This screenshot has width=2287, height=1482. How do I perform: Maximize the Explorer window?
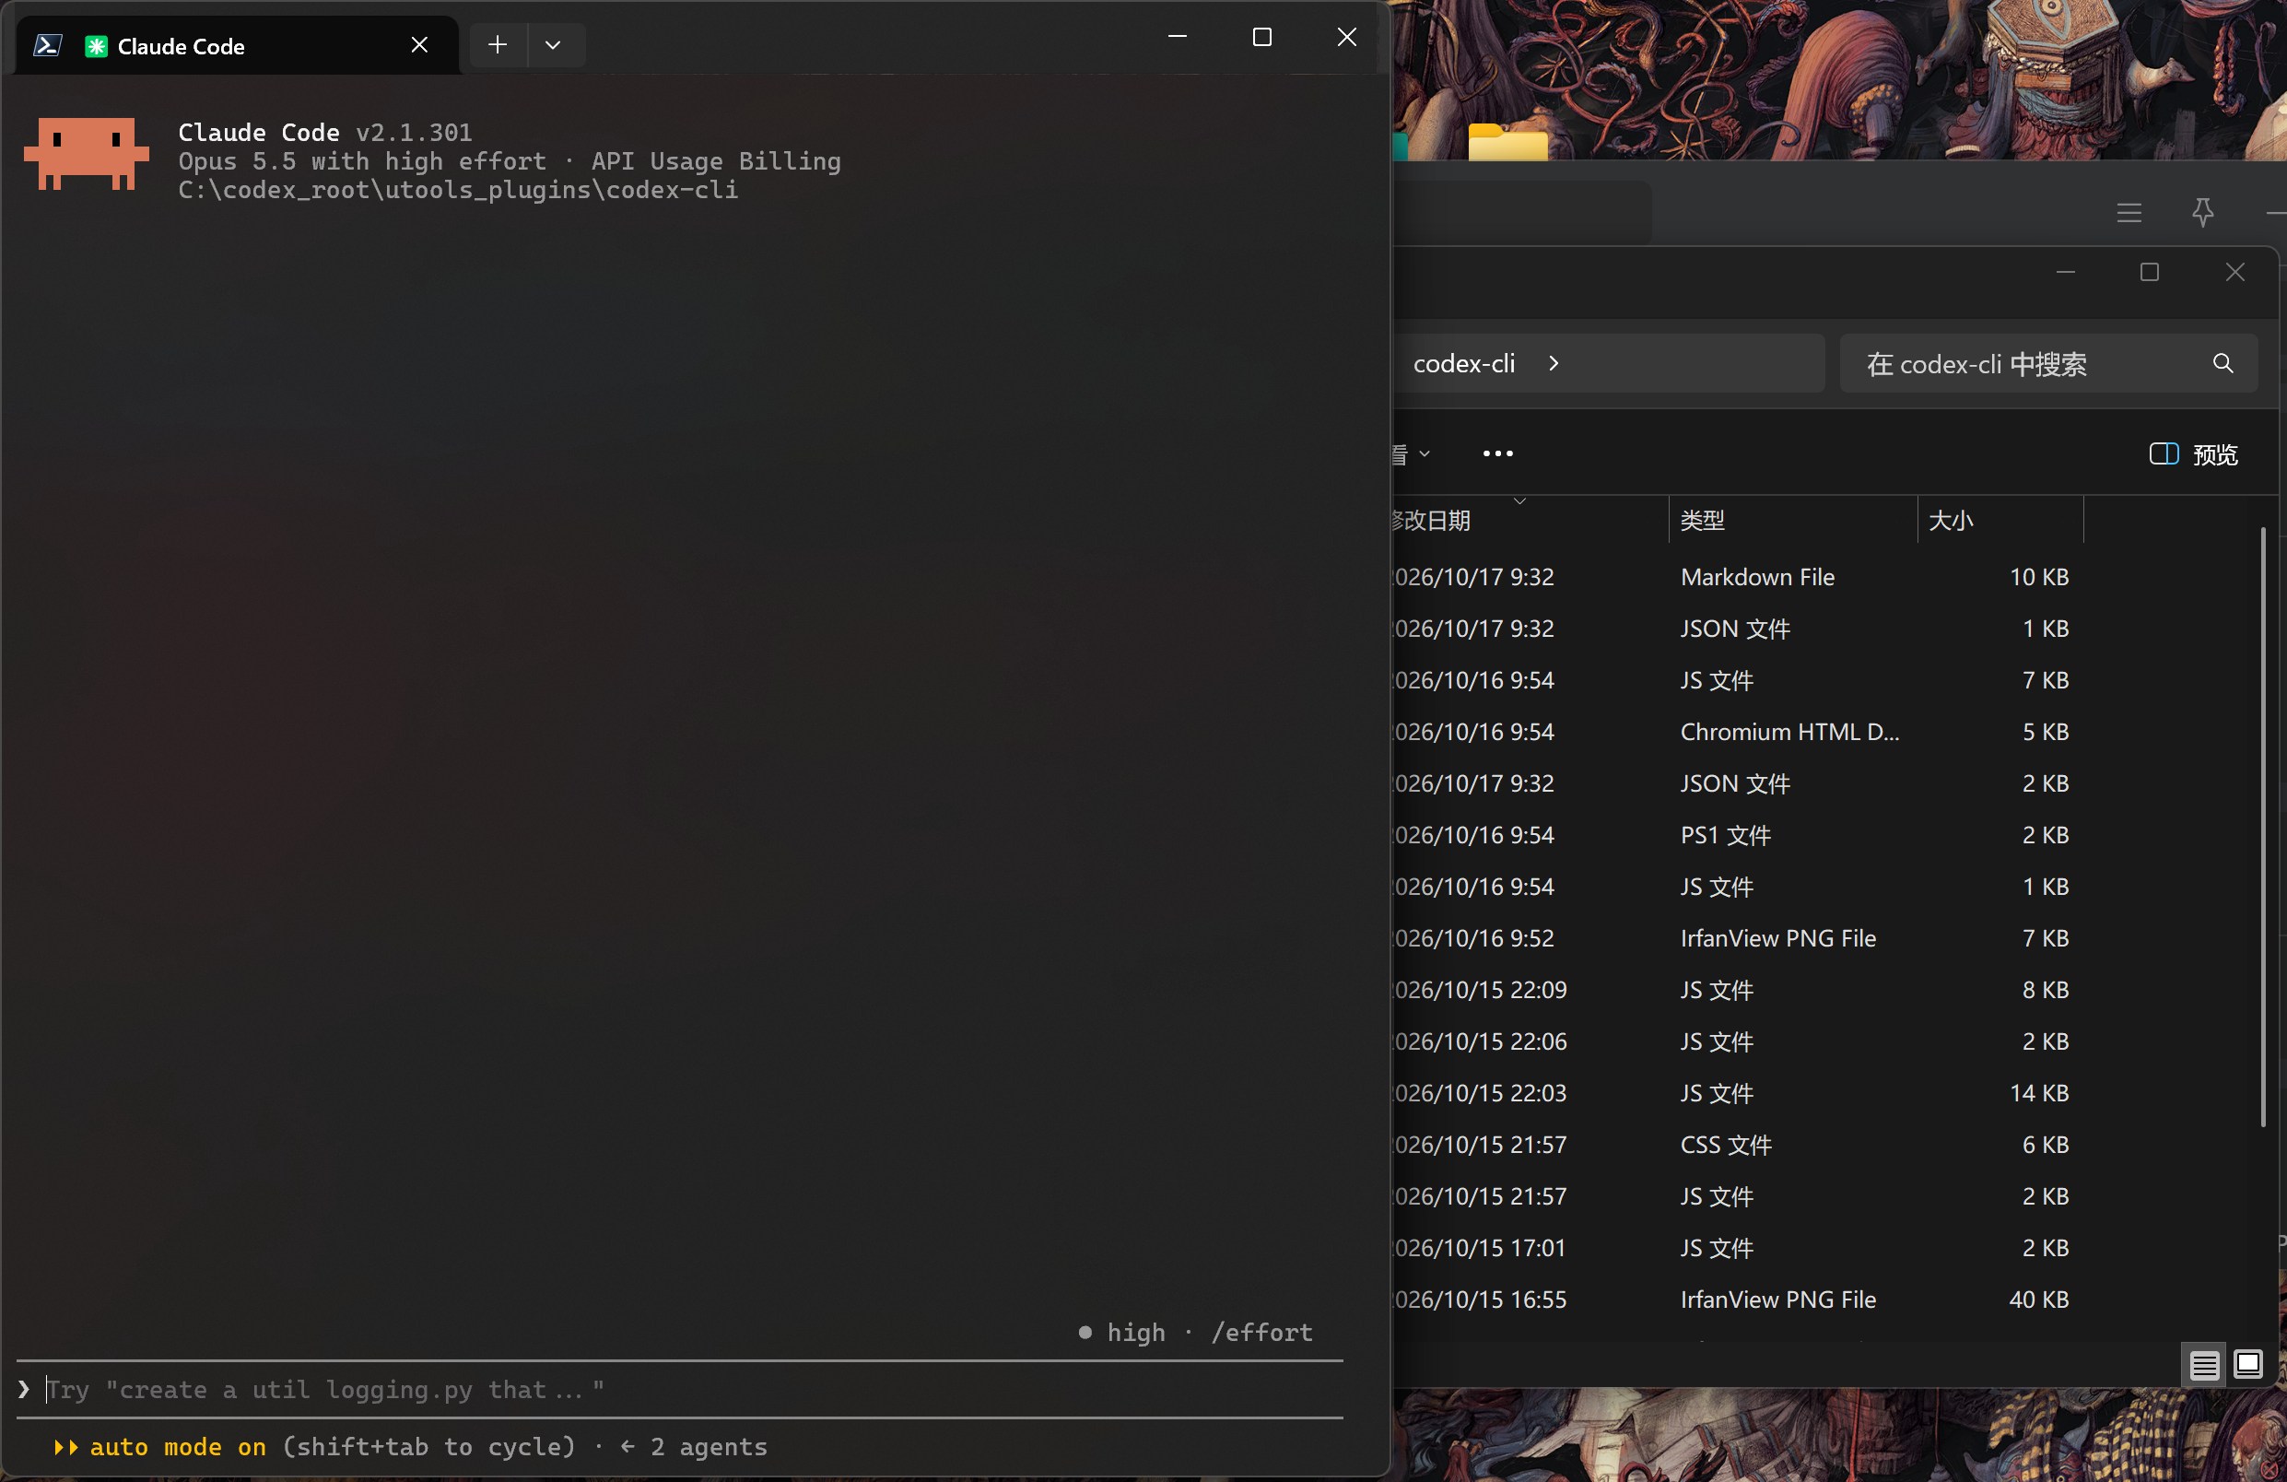(x=2150, y=272)
